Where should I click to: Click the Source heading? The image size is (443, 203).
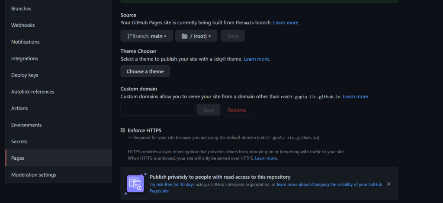128,15
